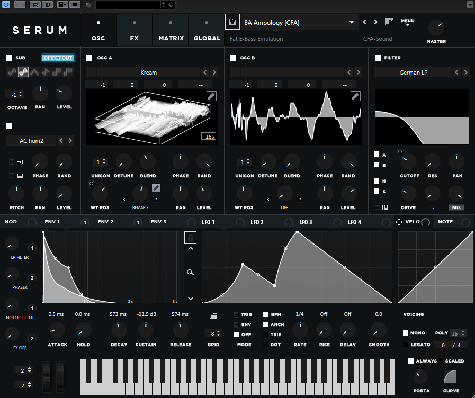Click the ENV 1 tab label
Image resolution: width=475 pixels, height=398 pixels.
[52, 222]
